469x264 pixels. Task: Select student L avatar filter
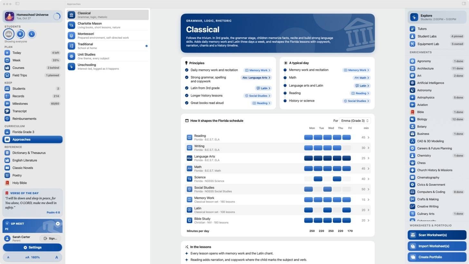(x=32, y=34)
